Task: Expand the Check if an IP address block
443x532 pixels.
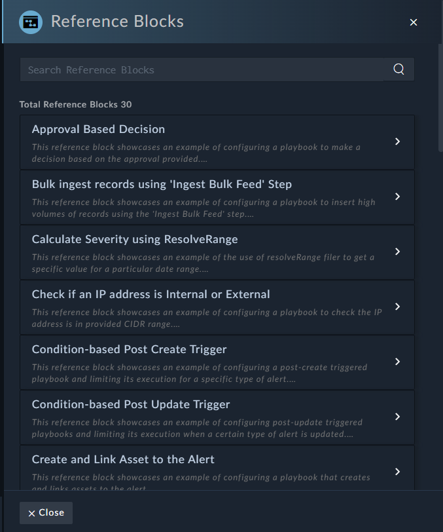Action: [x=397, y=307]
